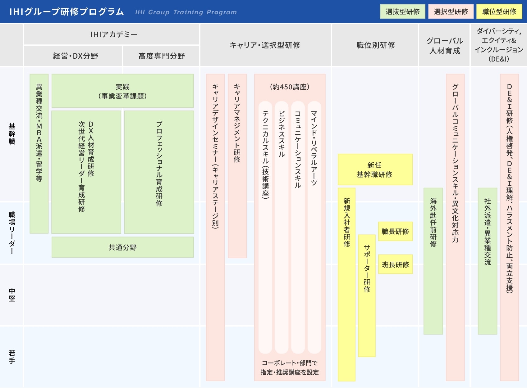Click the マインド・リベラルアーツ column
The width and height of the screenshot is (527, 388).
pyautogui.click(x=314, y=227)
